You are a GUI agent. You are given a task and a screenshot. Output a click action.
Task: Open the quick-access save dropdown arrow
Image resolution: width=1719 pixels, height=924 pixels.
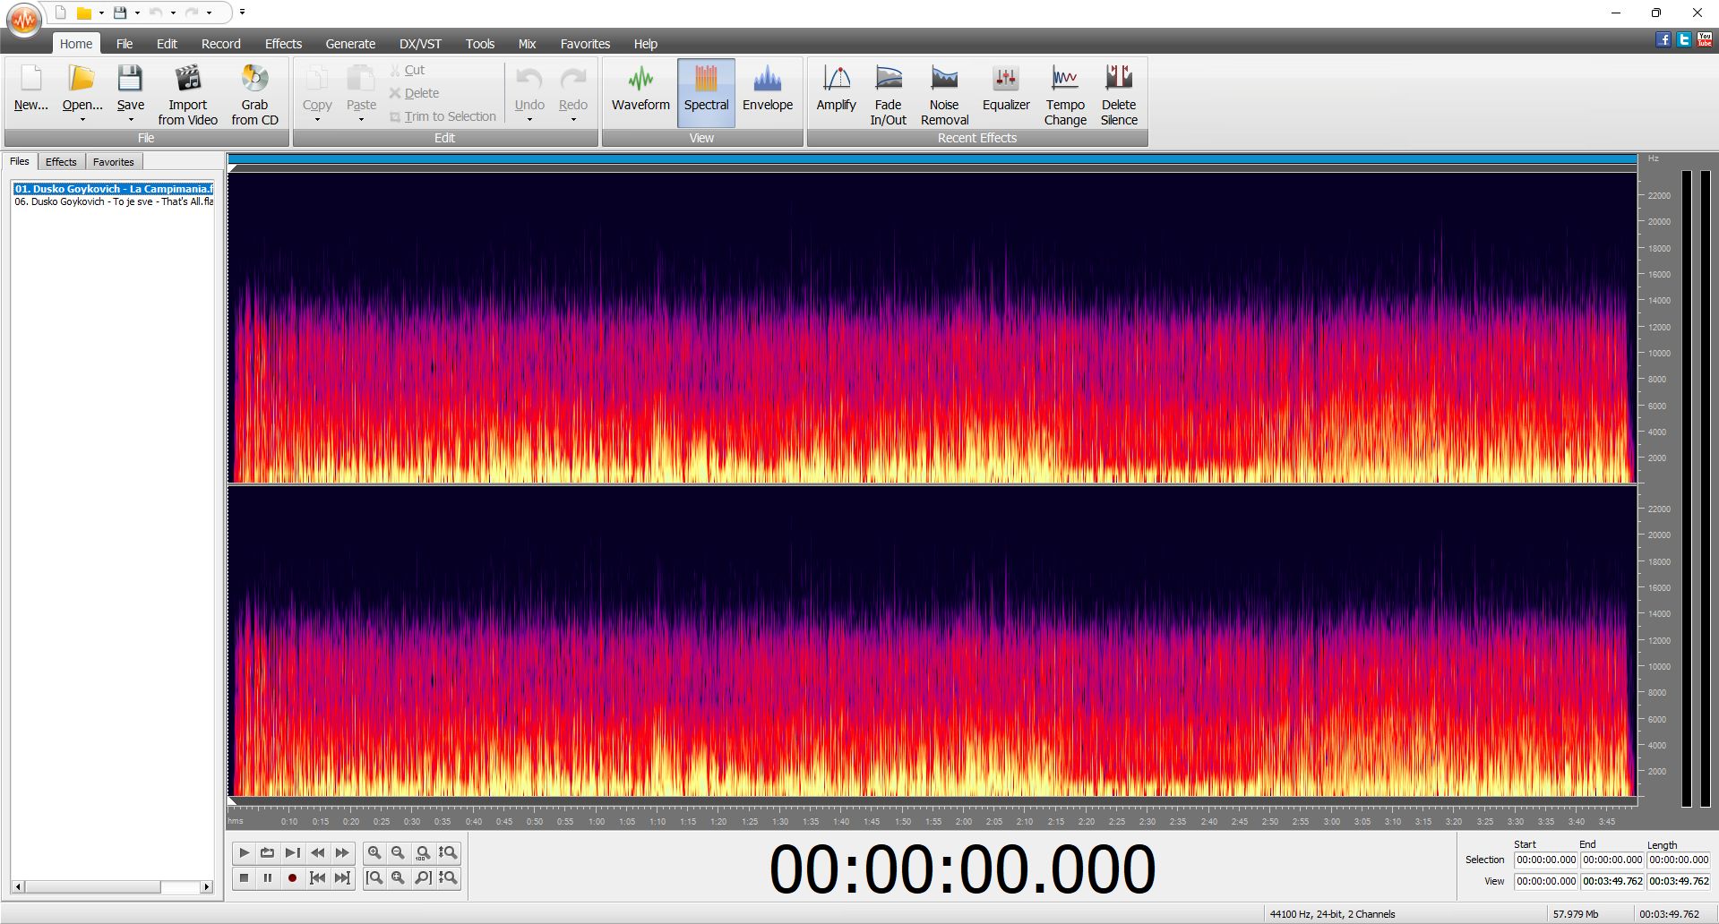coord(137,13)
